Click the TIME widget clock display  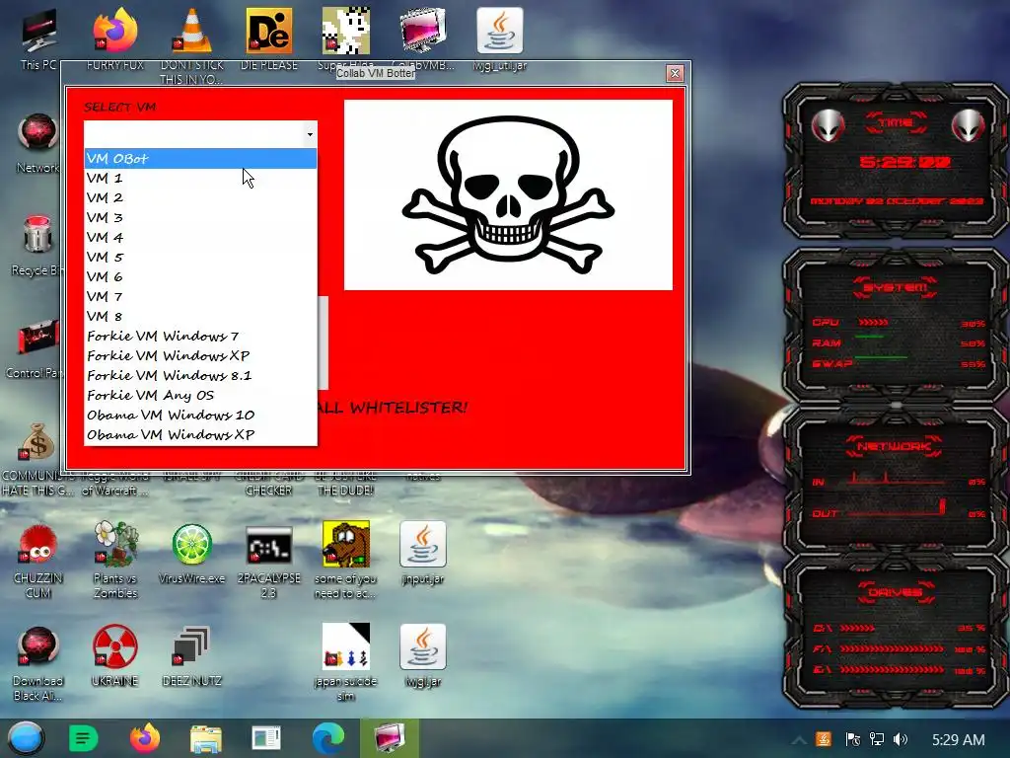[904, 162]
